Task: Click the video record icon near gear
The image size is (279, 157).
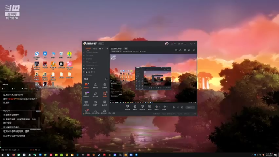Action: (x=173, y=107)
